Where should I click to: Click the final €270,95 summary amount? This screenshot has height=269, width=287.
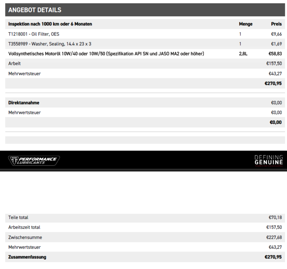[x=273, y=257]
